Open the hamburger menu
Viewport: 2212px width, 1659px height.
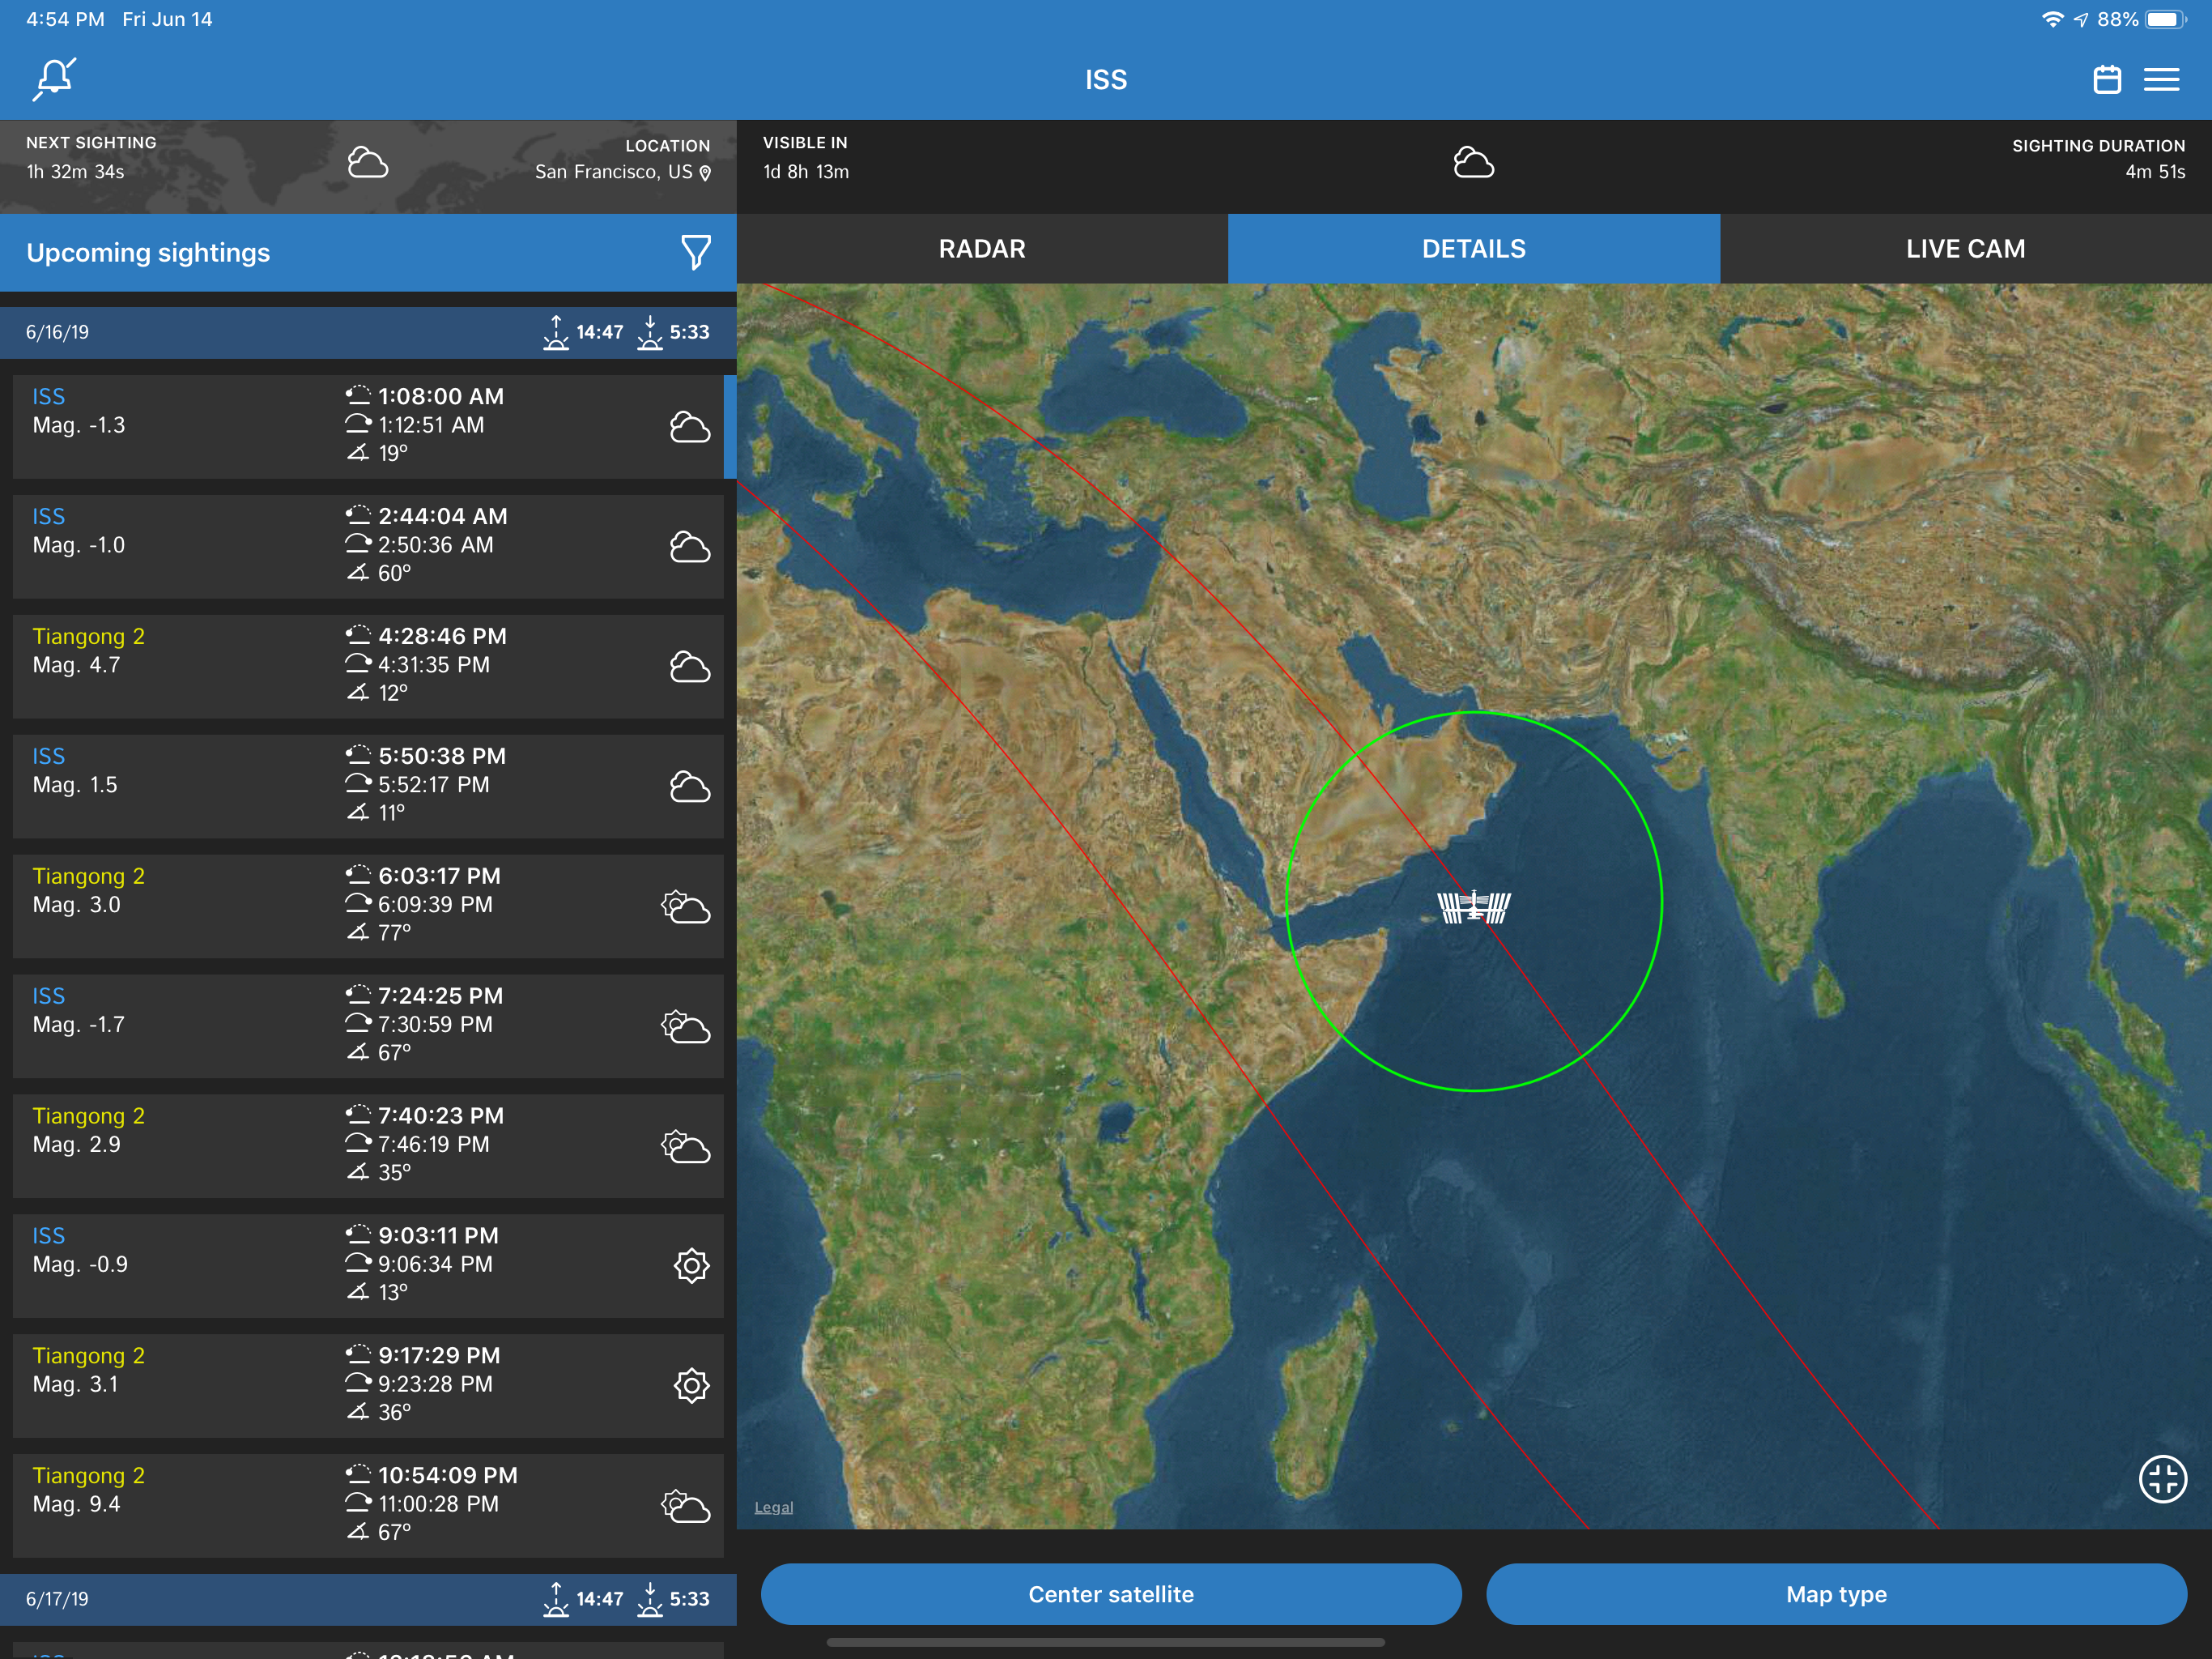click(x=2161, y=79)
